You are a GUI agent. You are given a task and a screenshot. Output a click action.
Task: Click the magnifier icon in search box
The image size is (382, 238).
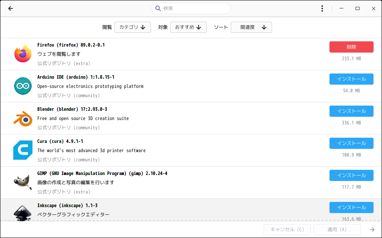(x=158, y=8)
